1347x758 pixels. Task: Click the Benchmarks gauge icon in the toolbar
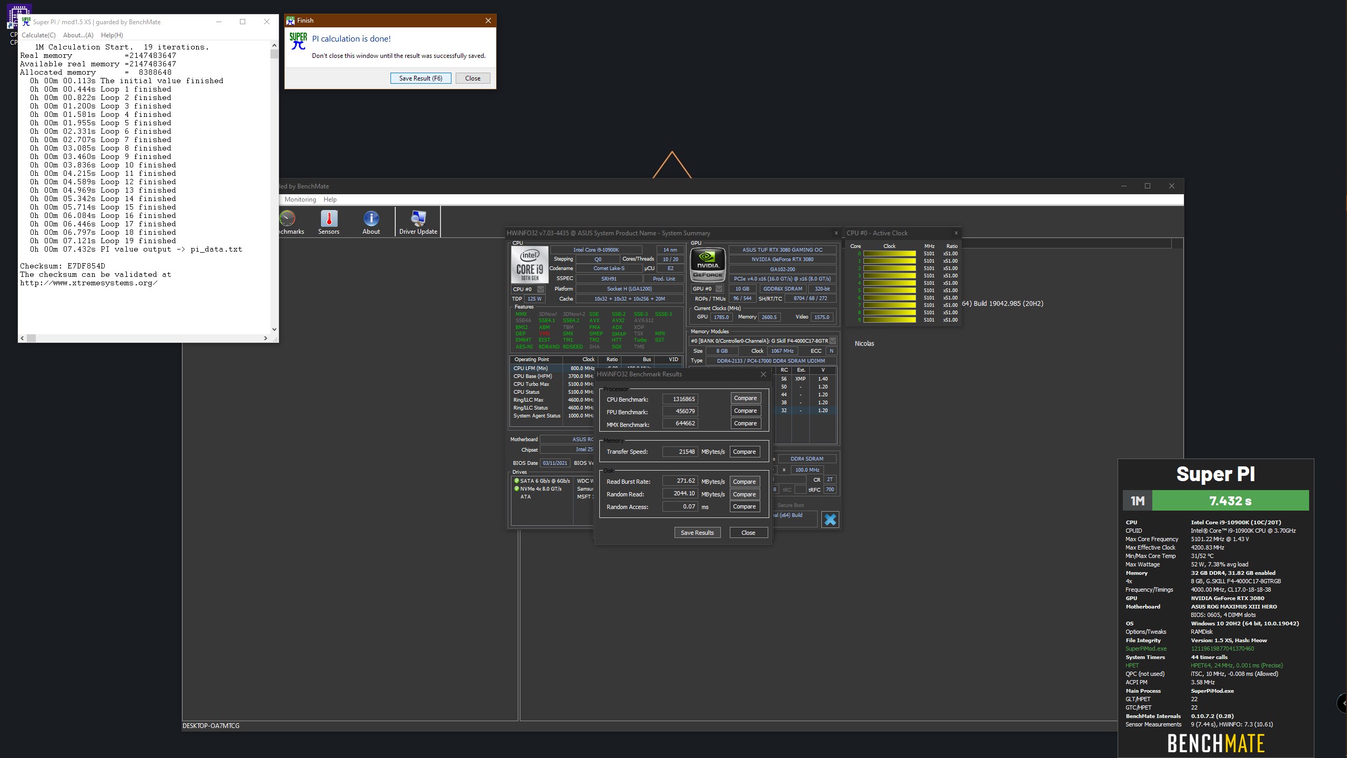point(287,218)
